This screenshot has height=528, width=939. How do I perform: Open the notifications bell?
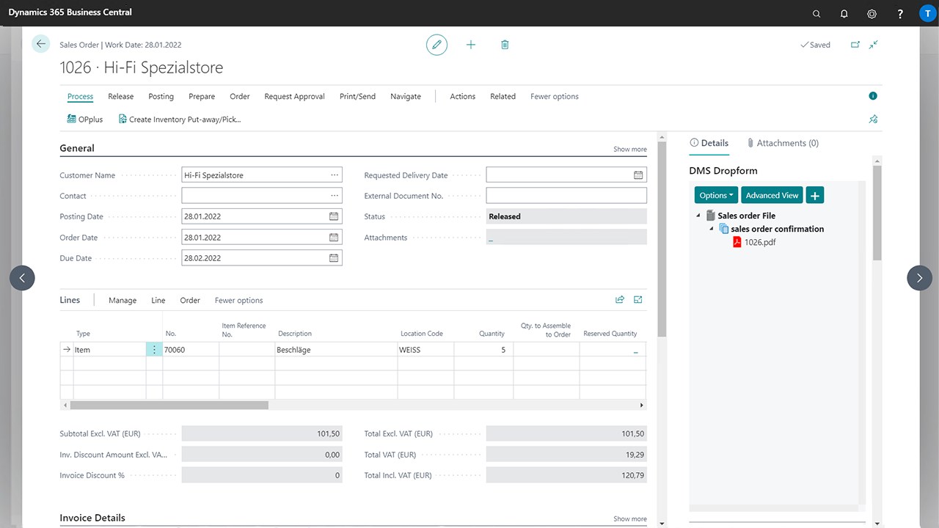(844, 13)
